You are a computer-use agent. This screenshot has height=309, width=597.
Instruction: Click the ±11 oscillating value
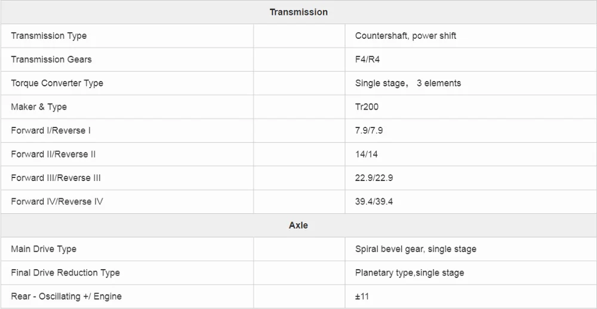[362, 296]
